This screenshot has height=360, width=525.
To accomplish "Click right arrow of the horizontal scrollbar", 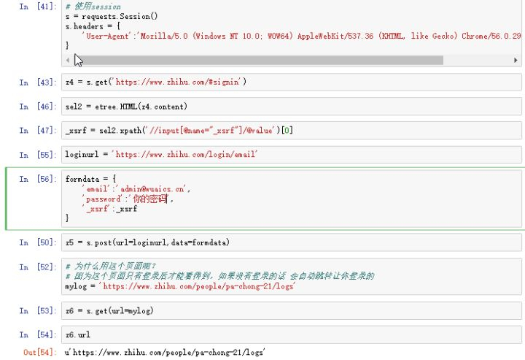I will [516, 59].
